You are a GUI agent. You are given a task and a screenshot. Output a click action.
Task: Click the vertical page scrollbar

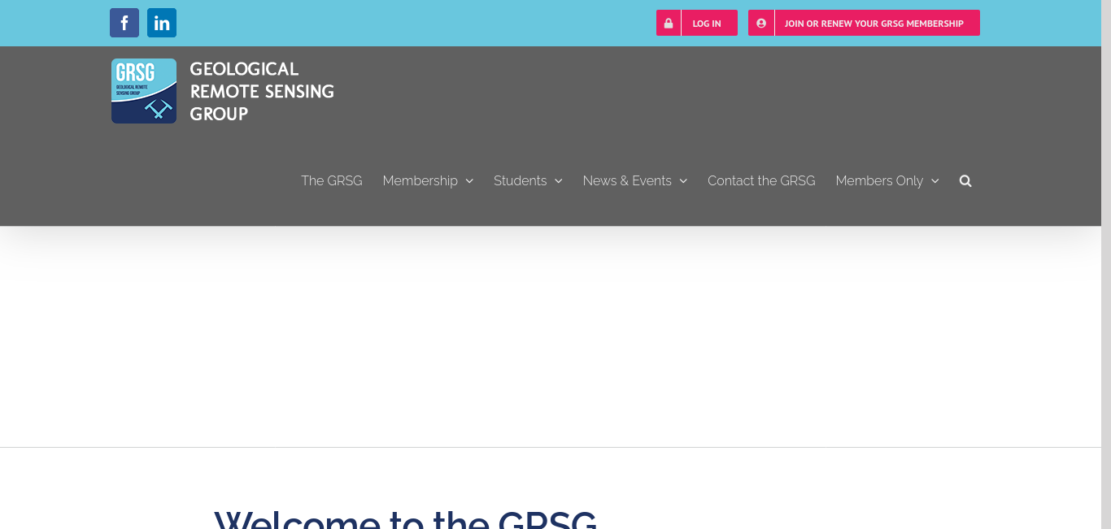point(1106,244)
